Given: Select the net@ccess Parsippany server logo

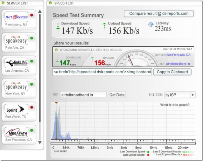Looking at the screenshot, I should (17, 17).
